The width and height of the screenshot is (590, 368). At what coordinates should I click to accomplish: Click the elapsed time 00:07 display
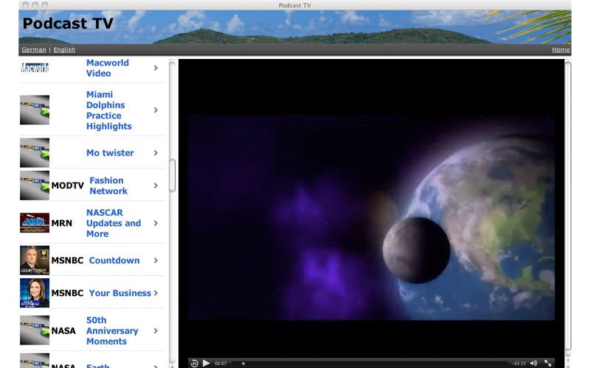point(221,364)
